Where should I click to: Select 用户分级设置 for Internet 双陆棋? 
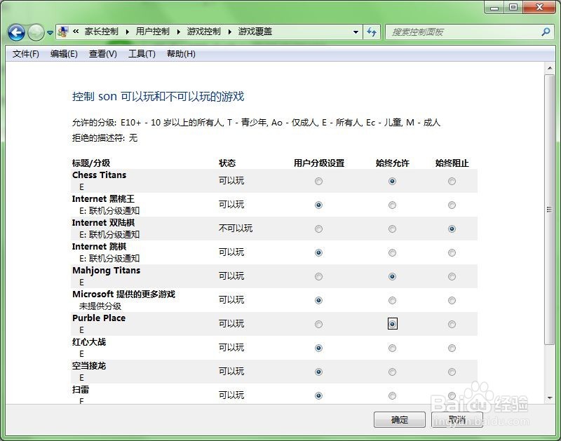click(318, 229)
